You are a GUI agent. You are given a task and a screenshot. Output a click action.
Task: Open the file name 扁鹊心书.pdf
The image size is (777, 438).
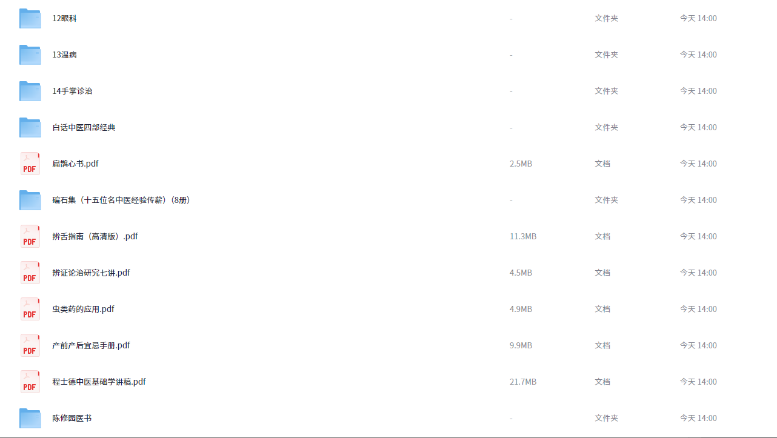pos(76,164)
